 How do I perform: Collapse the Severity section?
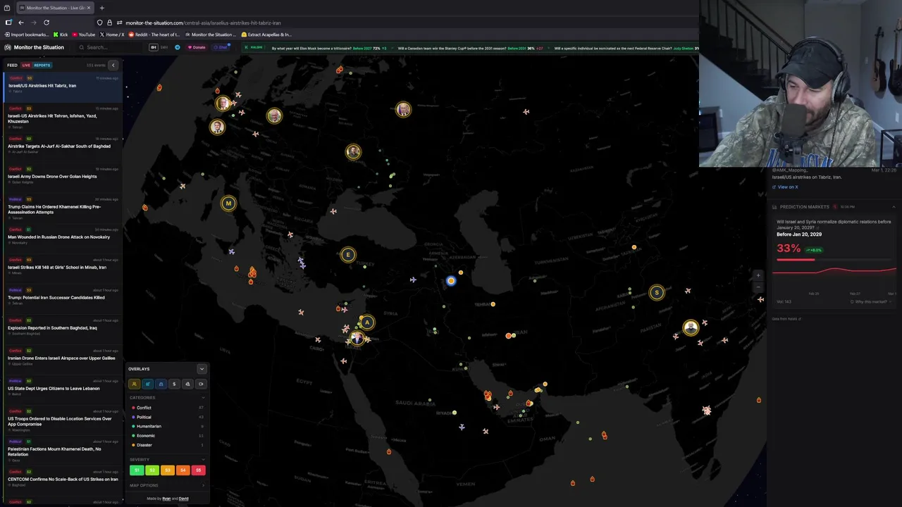203,460
